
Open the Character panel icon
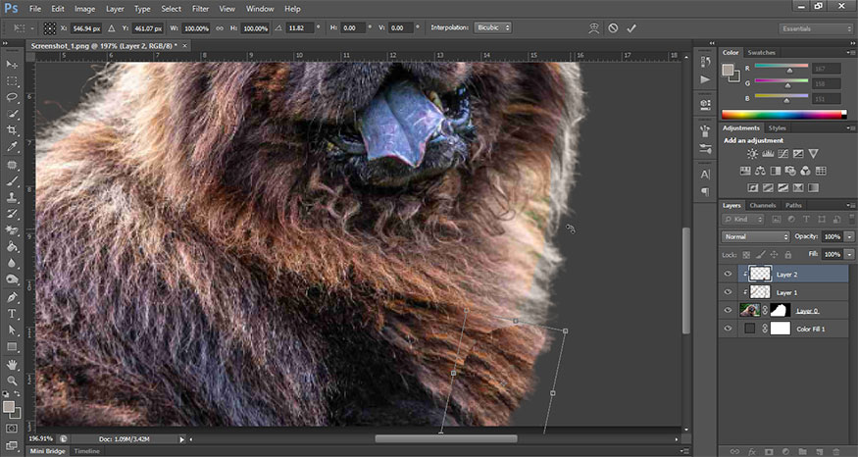tap(705, 174)
